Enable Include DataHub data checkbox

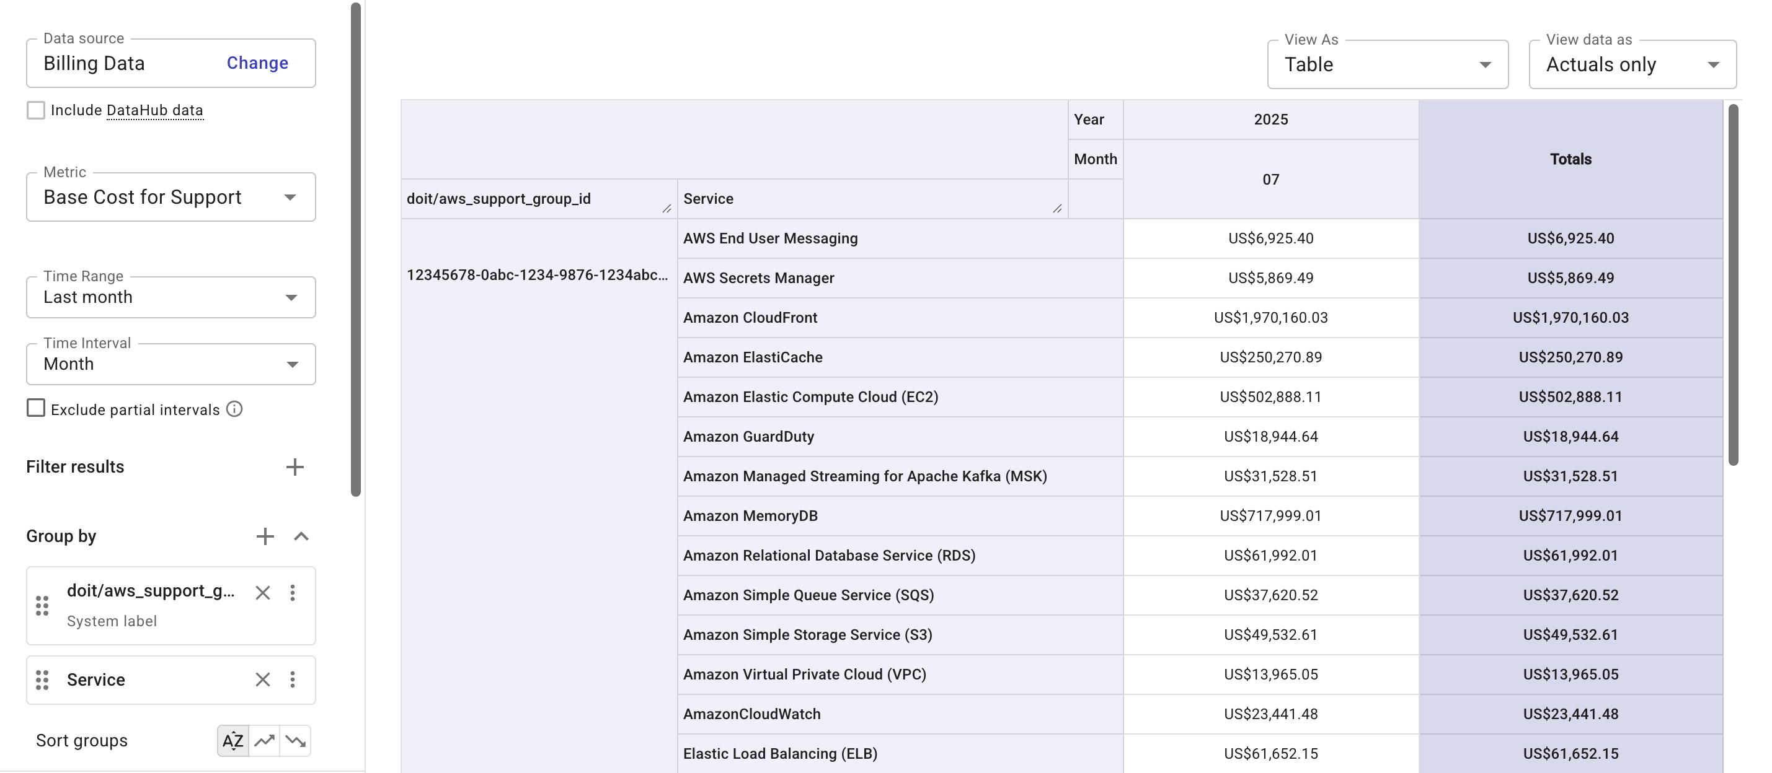coord(36,110)
